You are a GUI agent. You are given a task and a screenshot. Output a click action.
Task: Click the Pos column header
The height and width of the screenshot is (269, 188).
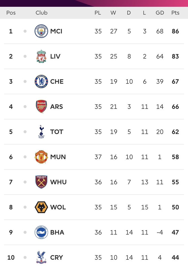[x=11, y=13]
